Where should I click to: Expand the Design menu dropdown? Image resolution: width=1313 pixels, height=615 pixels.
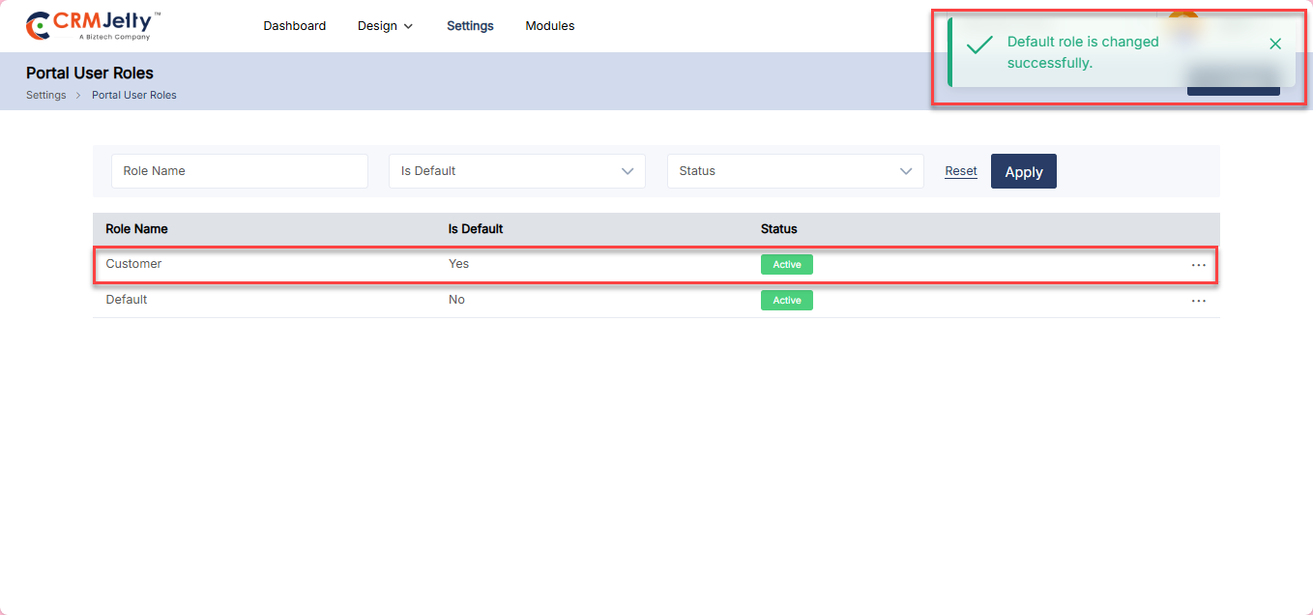pos(385,26)
